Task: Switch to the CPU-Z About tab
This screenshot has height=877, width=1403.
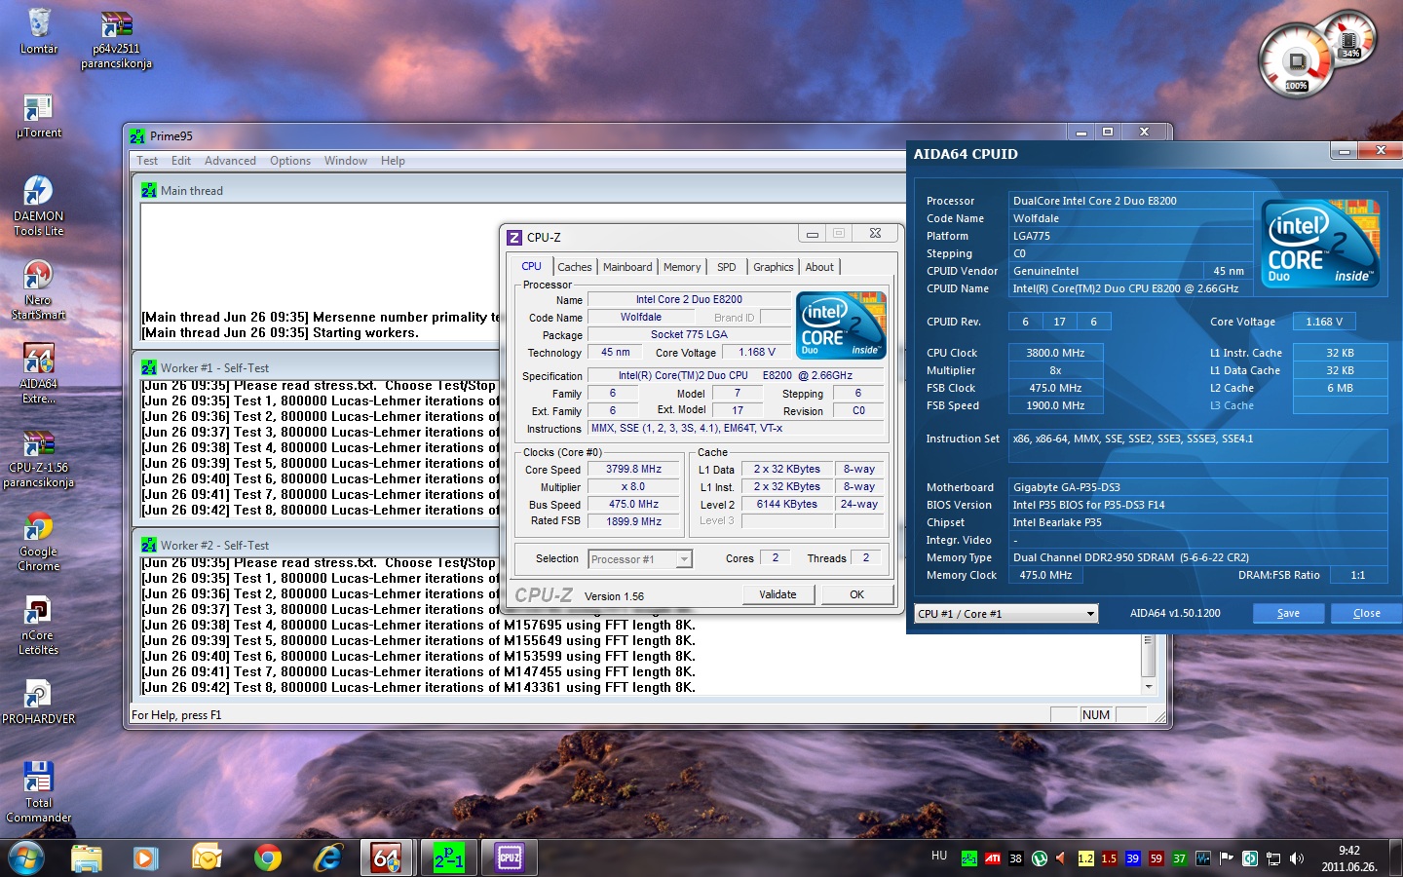Action: pyautogui.click(x=819, y=267)
